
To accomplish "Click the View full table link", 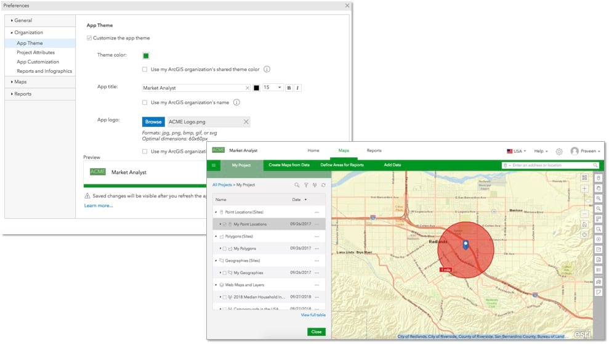I will click(313, 315).
